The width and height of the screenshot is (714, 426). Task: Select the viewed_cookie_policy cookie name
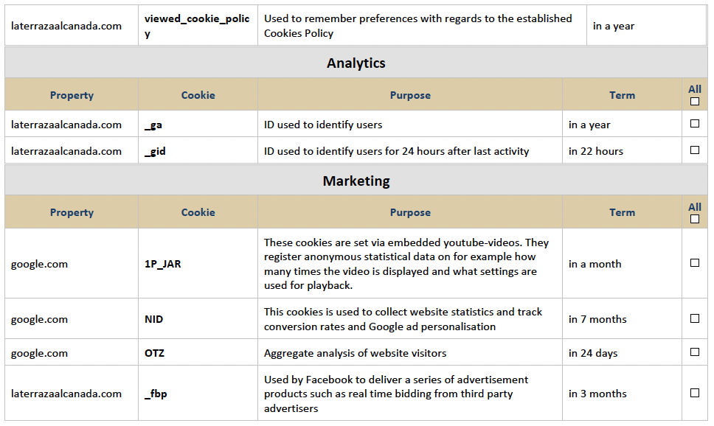point(197,26)
